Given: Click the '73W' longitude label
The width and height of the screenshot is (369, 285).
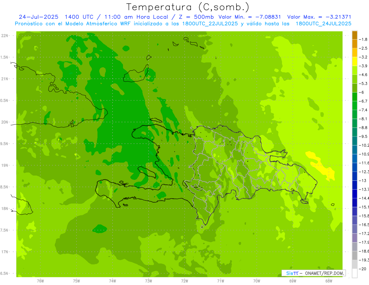Looking at the screenshot, I should coord(149,281).
